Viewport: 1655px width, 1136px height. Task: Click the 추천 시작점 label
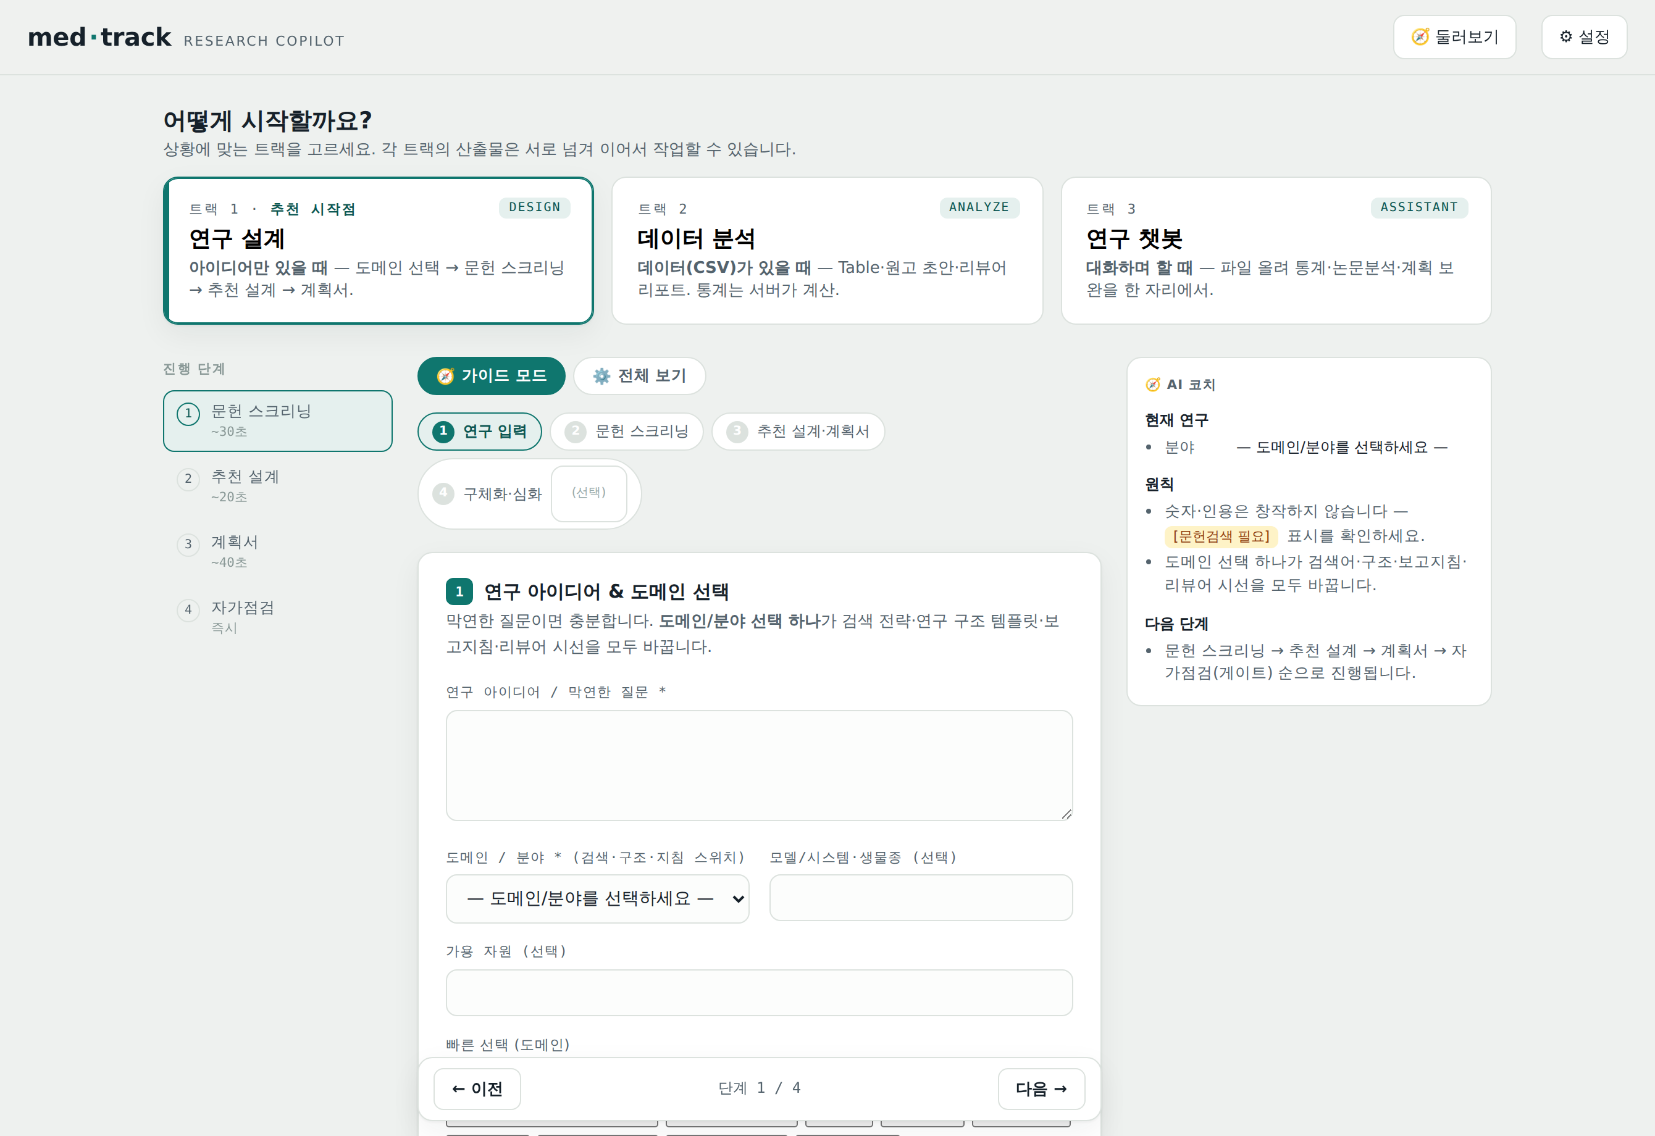[312, 209]
